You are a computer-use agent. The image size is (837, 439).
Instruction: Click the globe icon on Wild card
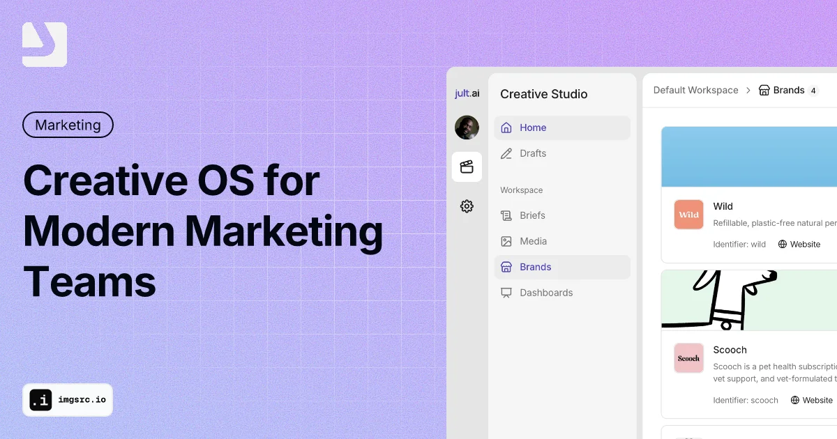click(x=783, y=244)
